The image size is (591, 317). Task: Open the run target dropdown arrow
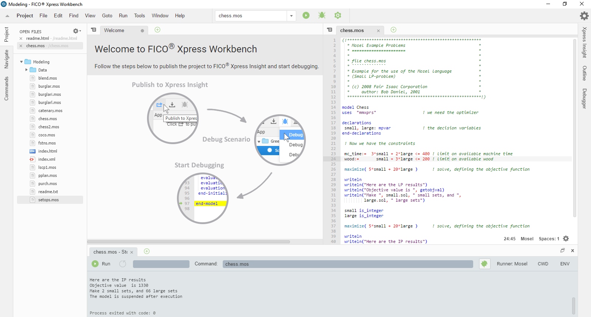[291, 16]
